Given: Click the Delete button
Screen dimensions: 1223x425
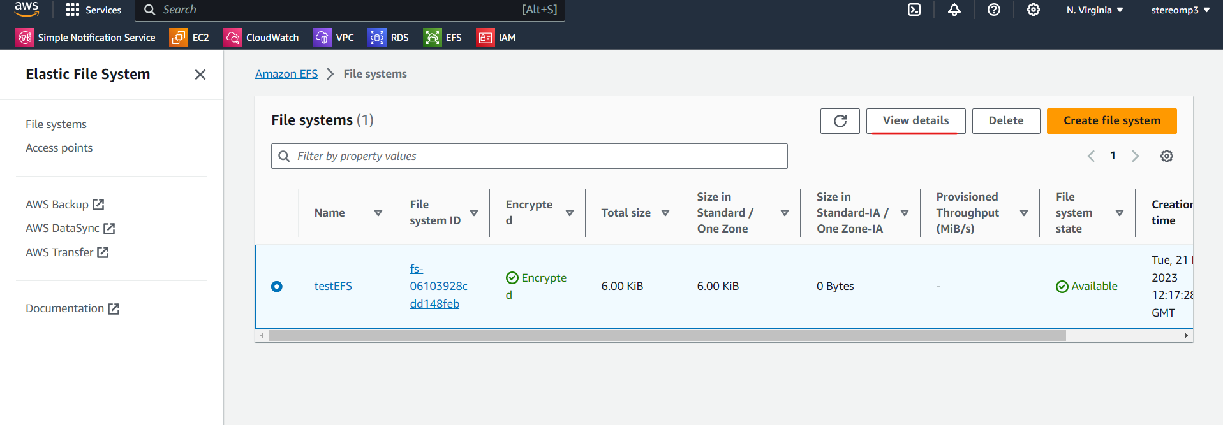Looking at the screenshot, I should (1006, 121).
